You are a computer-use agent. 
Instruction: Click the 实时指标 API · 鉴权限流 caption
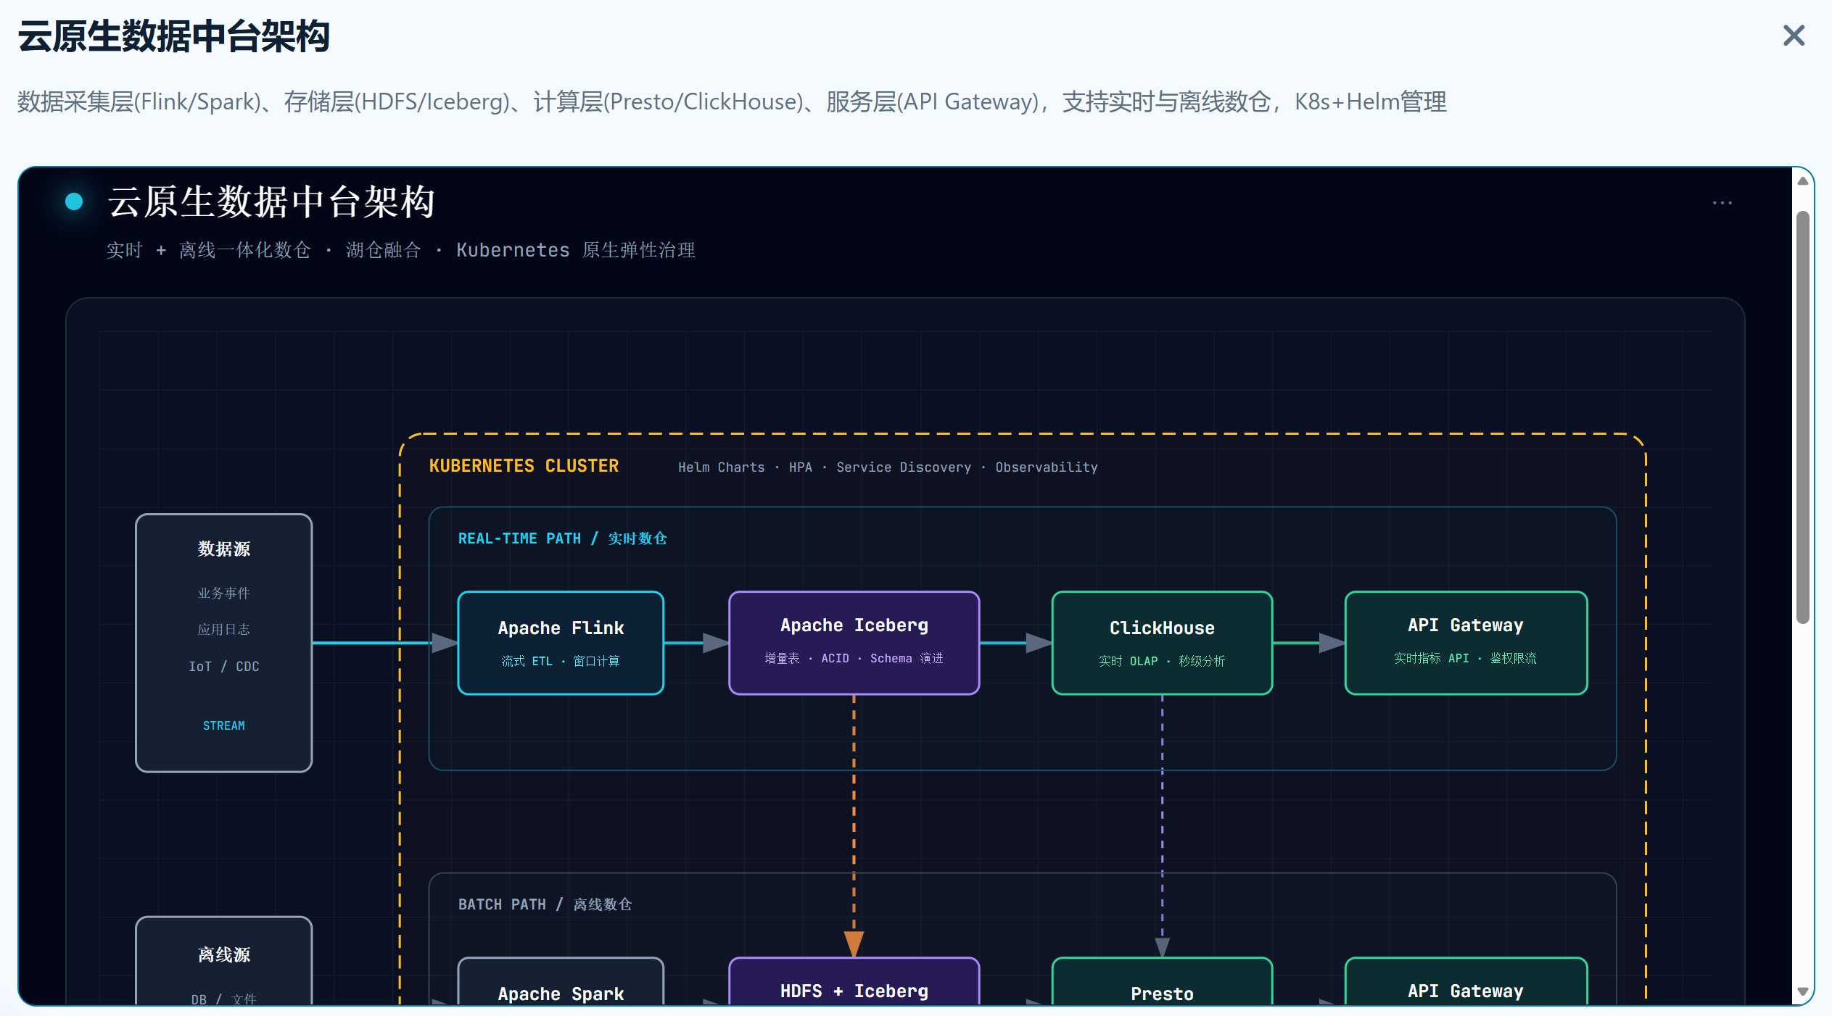pos(1465,658)
